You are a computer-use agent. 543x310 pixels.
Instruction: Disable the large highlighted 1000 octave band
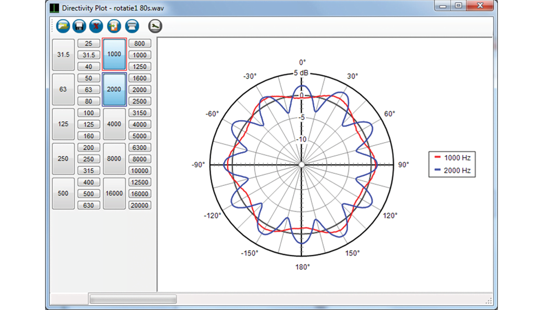[114, 54]
